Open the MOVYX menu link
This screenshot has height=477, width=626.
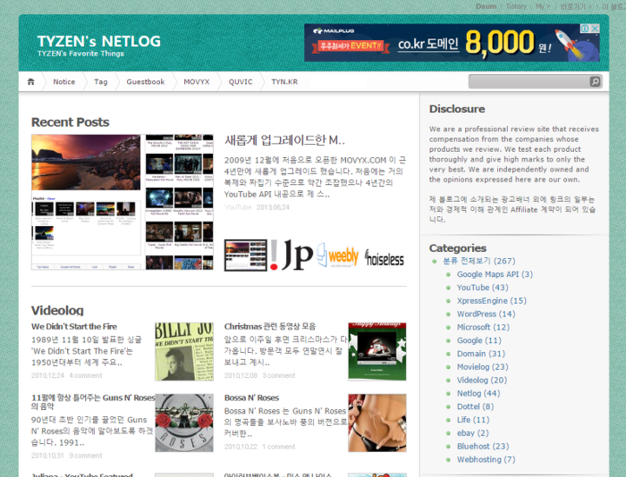(197, 81)
